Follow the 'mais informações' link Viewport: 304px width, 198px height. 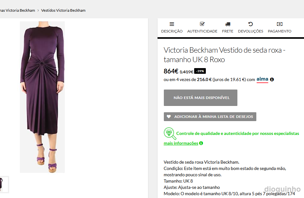[181, 143]
